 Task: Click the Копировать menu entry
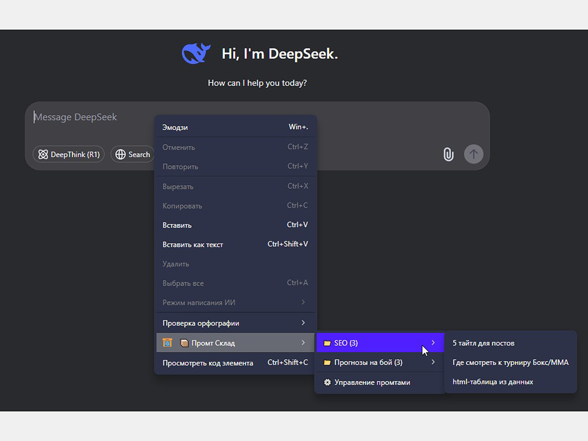coord(235,206)
